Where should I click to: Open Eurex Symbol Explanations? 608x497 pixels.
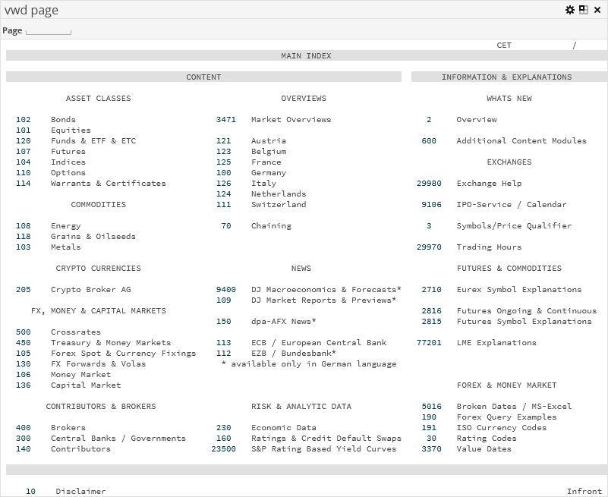518,290
